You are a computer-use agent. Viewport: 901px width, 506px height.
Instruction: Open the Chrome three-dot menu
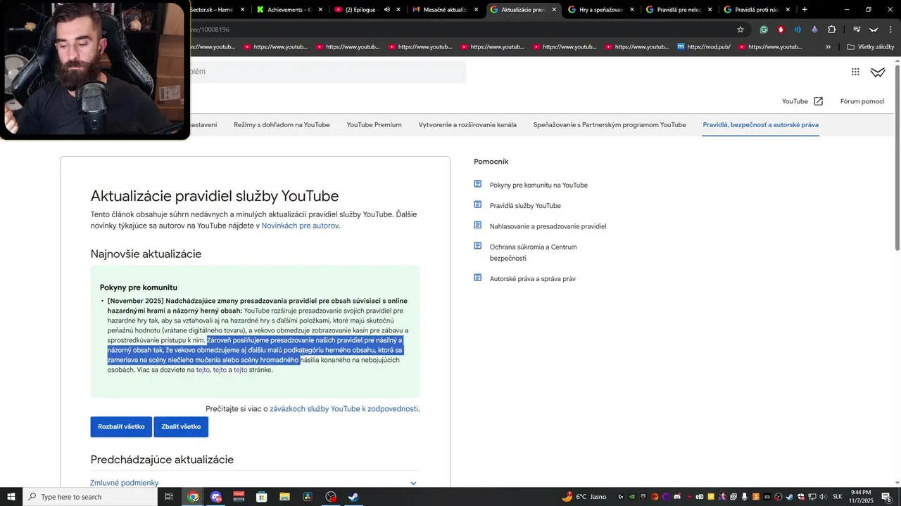click(x=891, y=30)
